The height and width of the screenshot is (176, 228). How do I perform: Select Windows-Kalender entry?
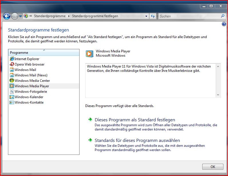29,97
